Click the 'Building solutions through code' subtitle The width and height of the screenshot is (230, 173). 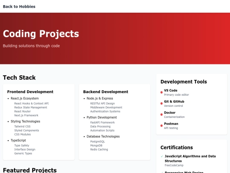[x=31, y=46]
